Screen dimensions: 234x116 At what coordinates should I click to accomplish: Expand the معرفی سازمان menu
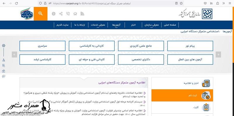tap(152, 25)
